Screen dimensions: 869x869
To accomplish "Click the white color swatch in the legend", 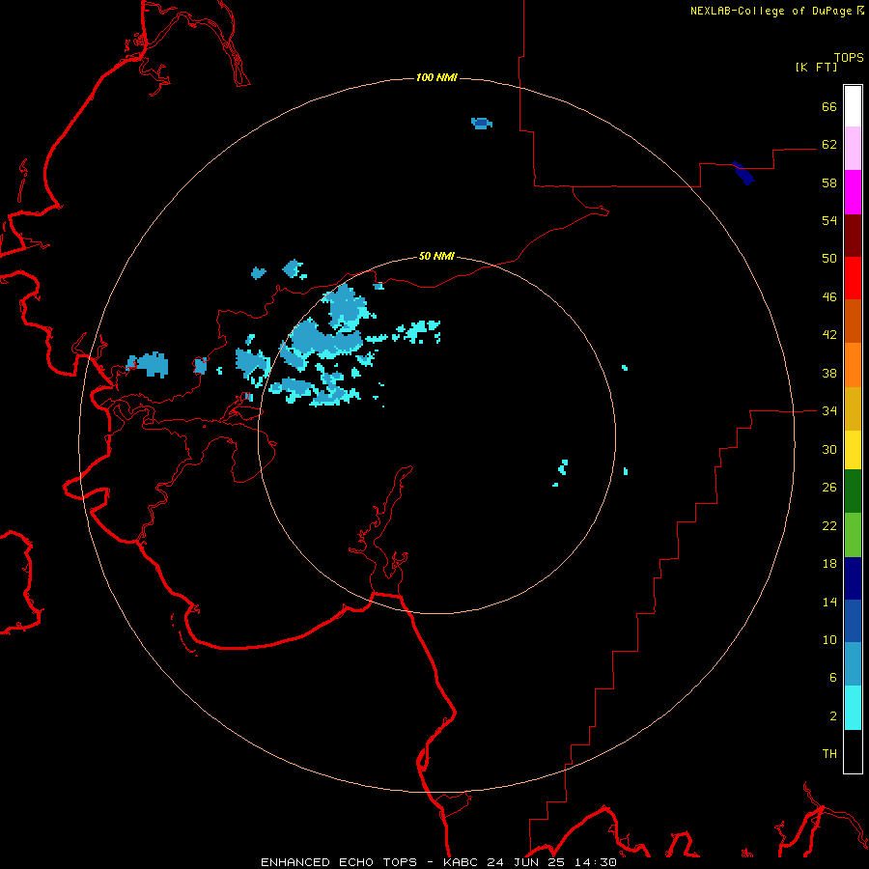I will [x=853, y=106].
